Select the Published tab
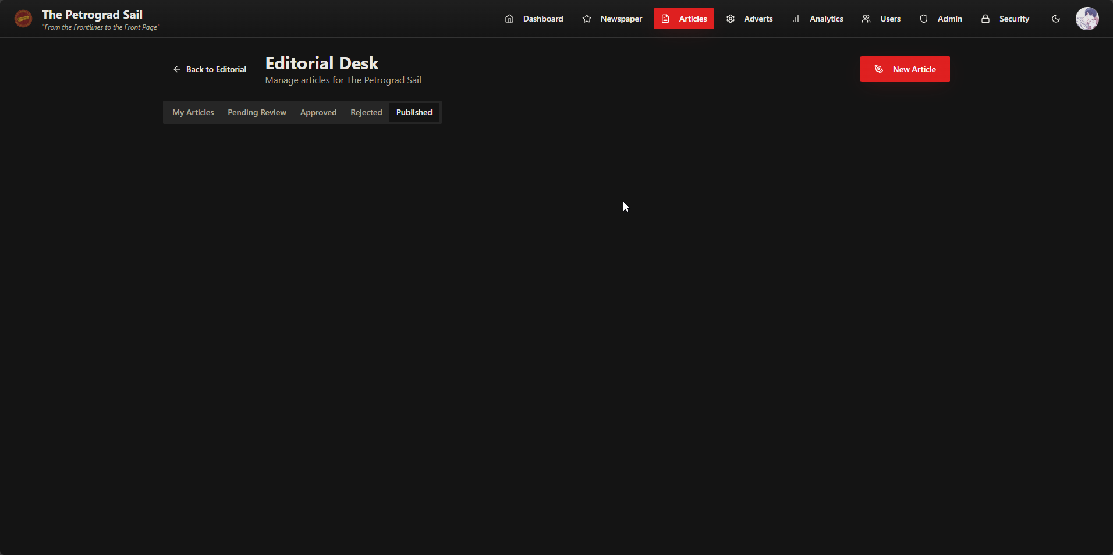The width and height of the screenshot is (1113, 555). 414,112
